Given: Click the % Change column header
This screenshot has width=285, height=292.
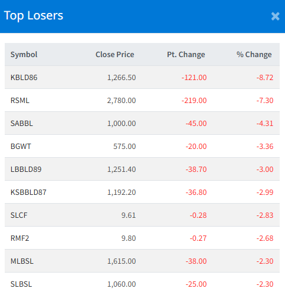Looking at the screenshot, I should coord(254,54).
